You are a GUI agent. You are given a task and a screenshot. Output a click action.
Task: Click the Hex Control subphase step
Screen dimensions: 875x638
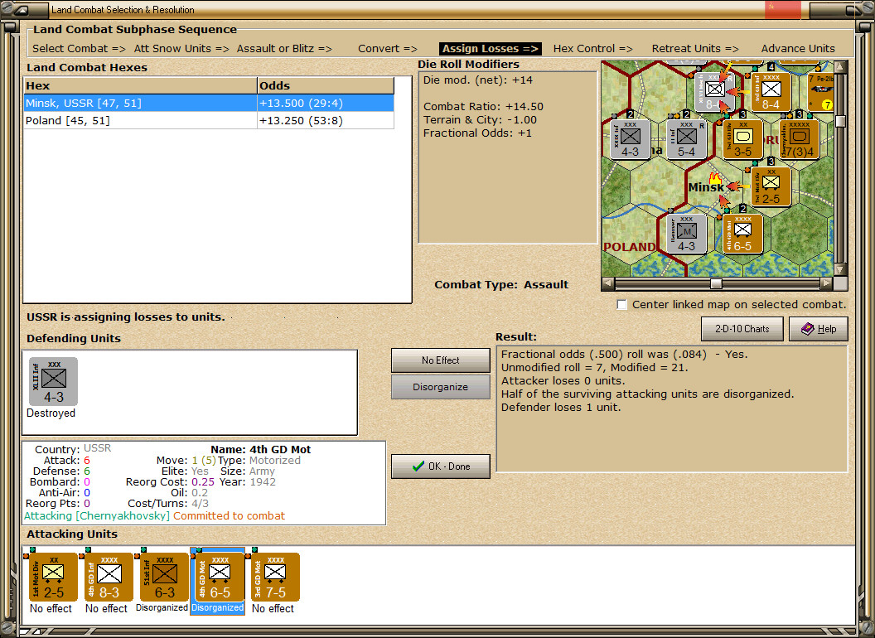(592, 49)
